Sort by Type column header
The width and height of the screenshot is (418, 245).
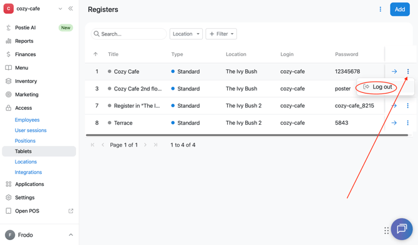click(x=177, y=54)
